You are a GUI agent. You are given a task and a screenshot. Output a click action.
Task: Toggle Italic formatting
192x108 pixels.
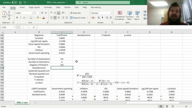tap(21, 18)
